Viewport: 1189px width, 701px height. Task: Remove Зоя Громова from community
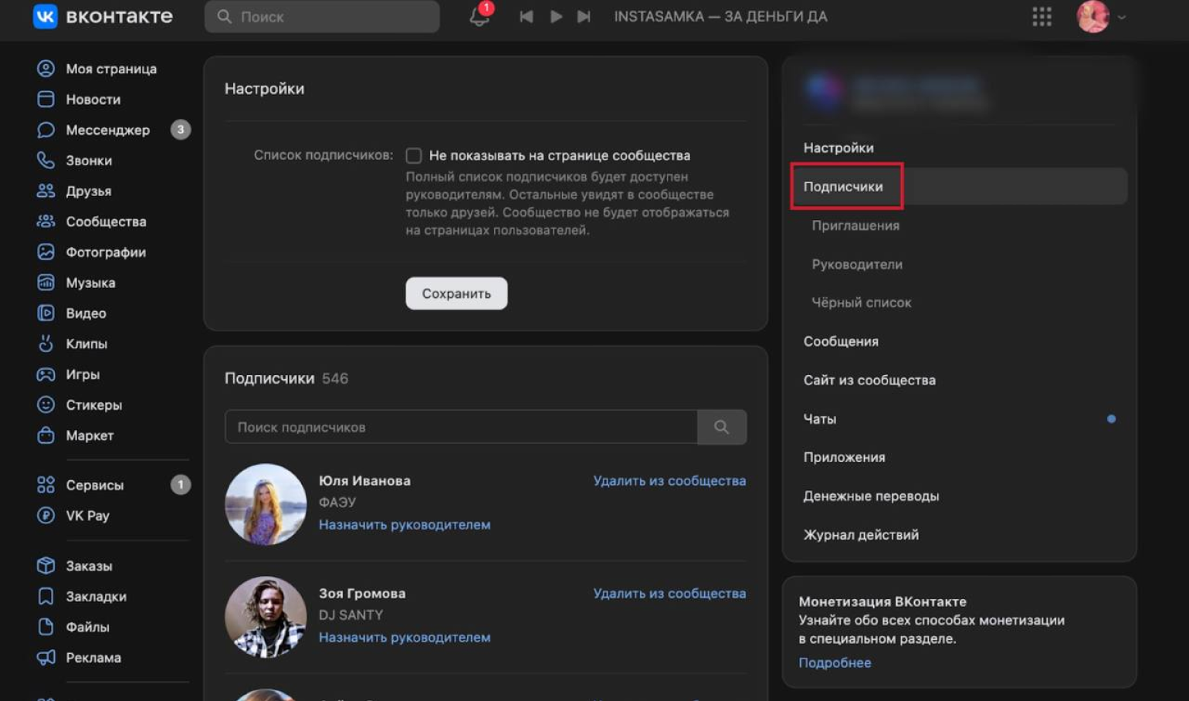click(x=669, y=593)
